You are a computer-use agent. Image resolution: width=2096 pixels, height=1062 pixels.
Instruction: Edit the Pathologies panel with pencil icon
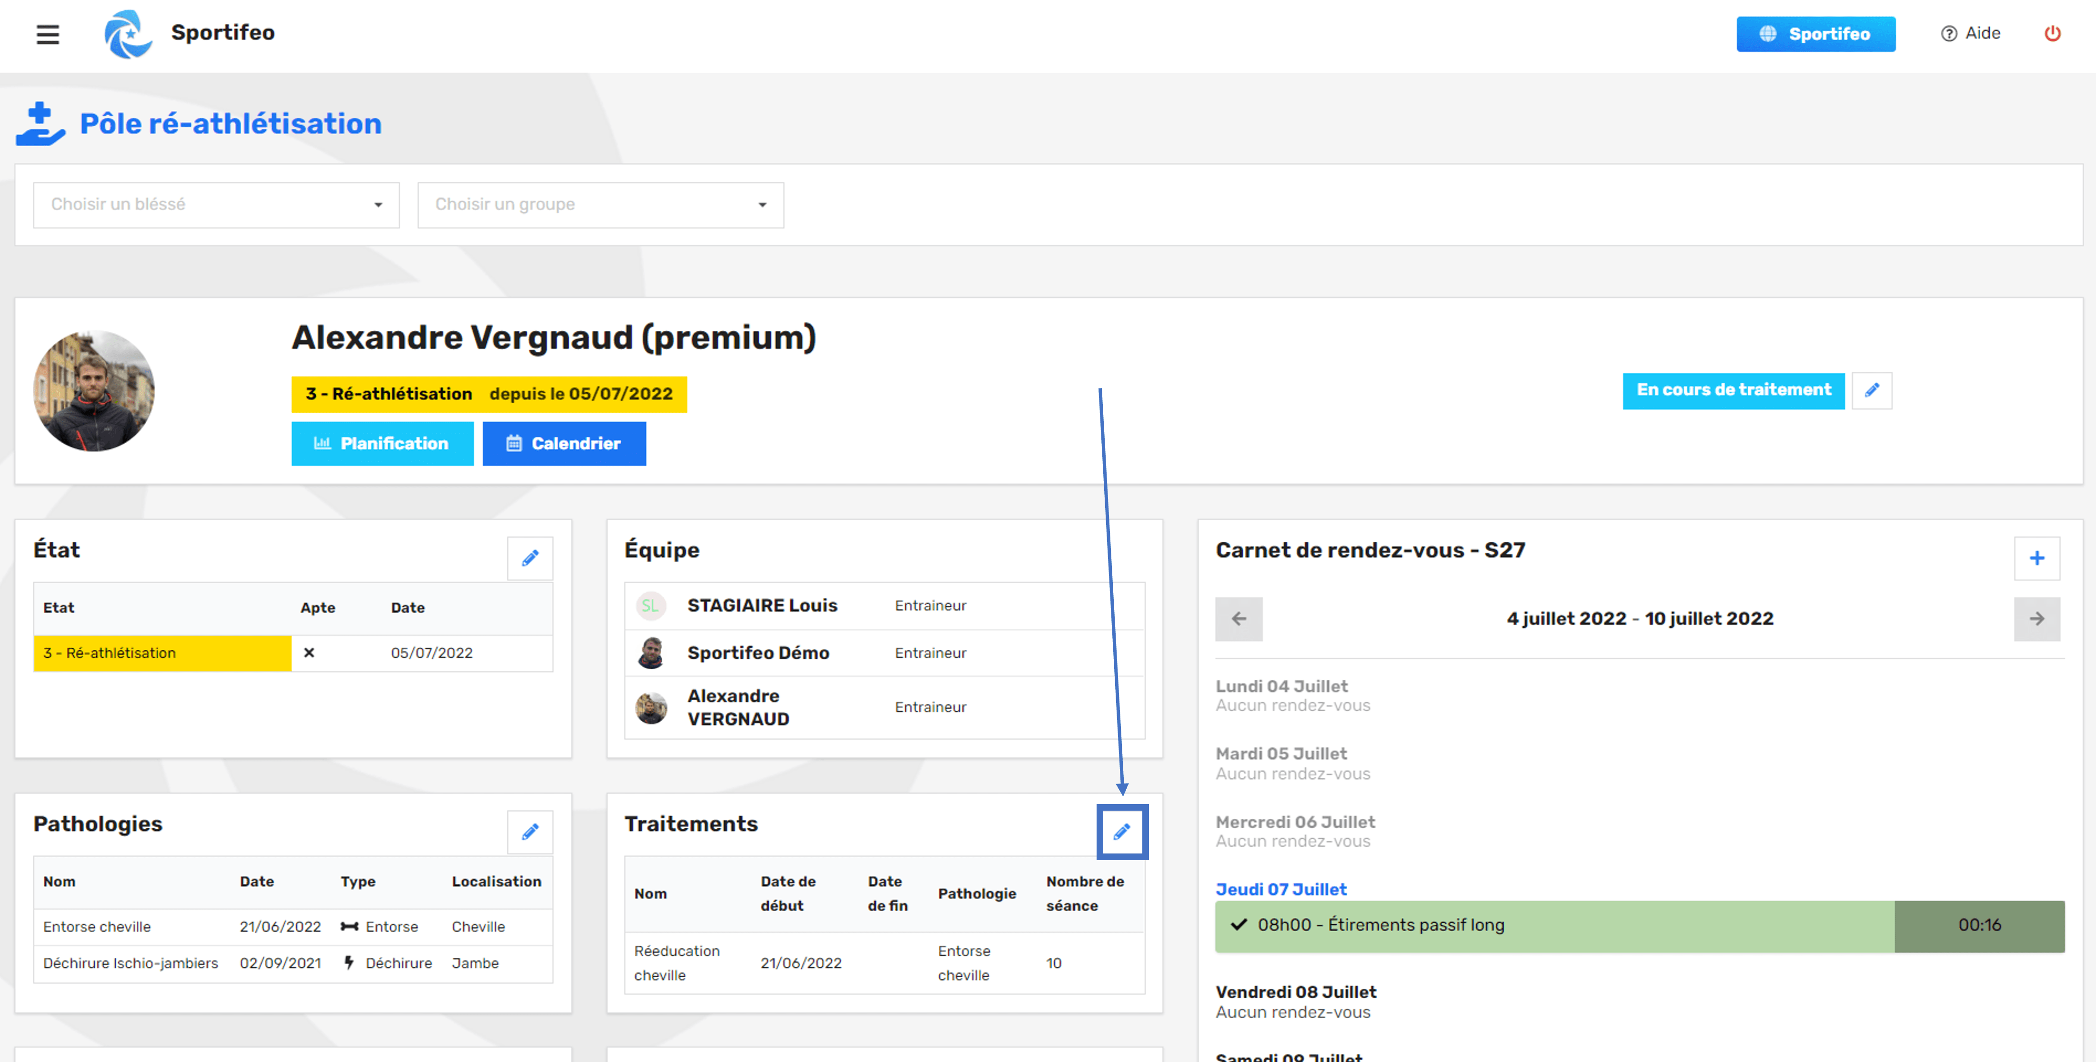(x=530, y=832)
